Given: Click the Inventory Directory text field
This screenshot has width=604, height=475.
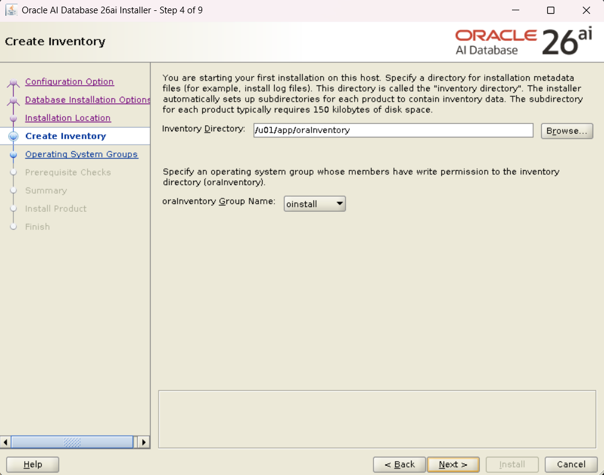Looking at the screenshot, I should (x=393, y=130).
